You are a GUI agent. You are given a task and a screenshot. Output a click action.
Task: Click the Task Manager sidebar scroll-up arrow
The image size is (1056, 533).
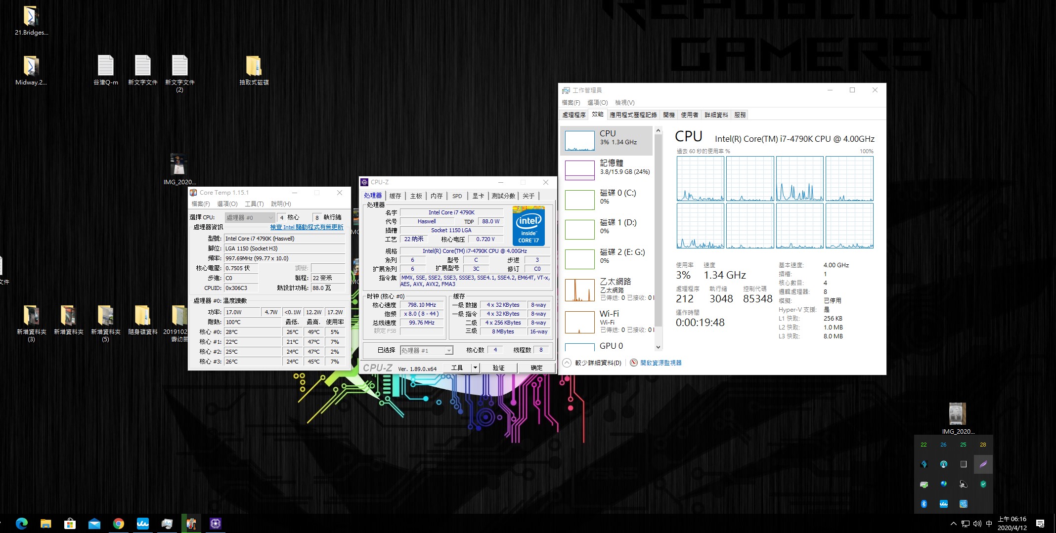point(658,131)
